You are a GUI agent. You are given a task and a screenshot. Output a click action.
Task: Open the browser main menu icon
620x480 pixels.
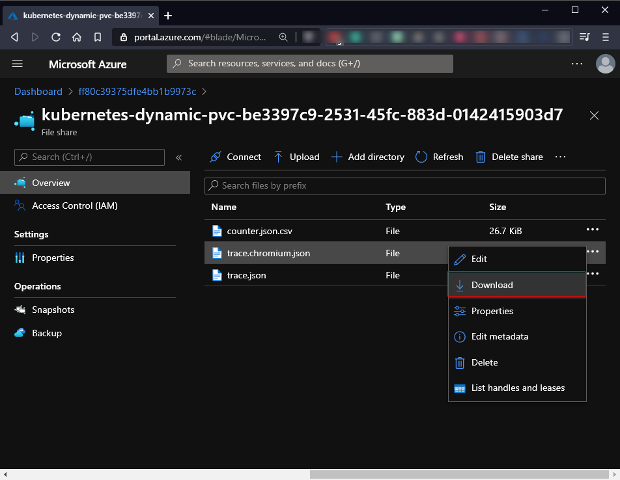tap(606, 37)
